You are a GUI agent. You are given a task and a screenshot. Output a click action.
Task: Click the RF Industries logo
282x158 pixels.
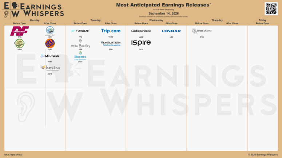coord(20,31)
